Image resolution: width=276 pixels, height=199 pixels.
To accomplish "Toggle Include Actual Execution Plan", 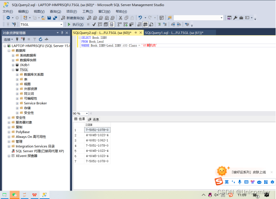I will (x=120, y=24).
